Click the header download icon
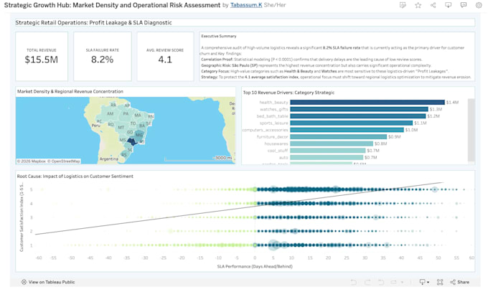This screenshot has width=488, height=292. [448, 5]
